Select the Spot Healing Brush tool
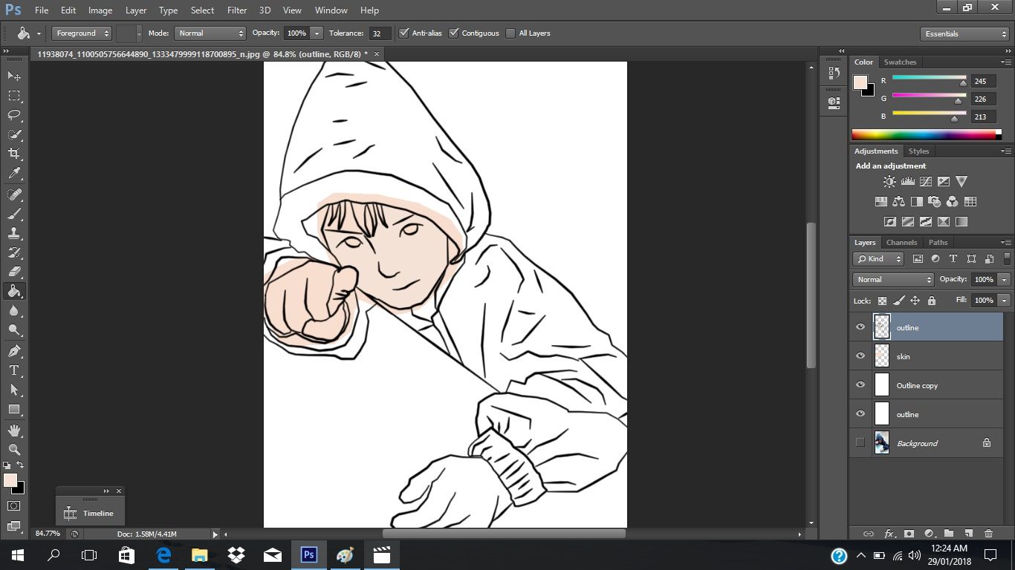The width and height of the screenshot is (1015, 570). click(x=14, y=194)
